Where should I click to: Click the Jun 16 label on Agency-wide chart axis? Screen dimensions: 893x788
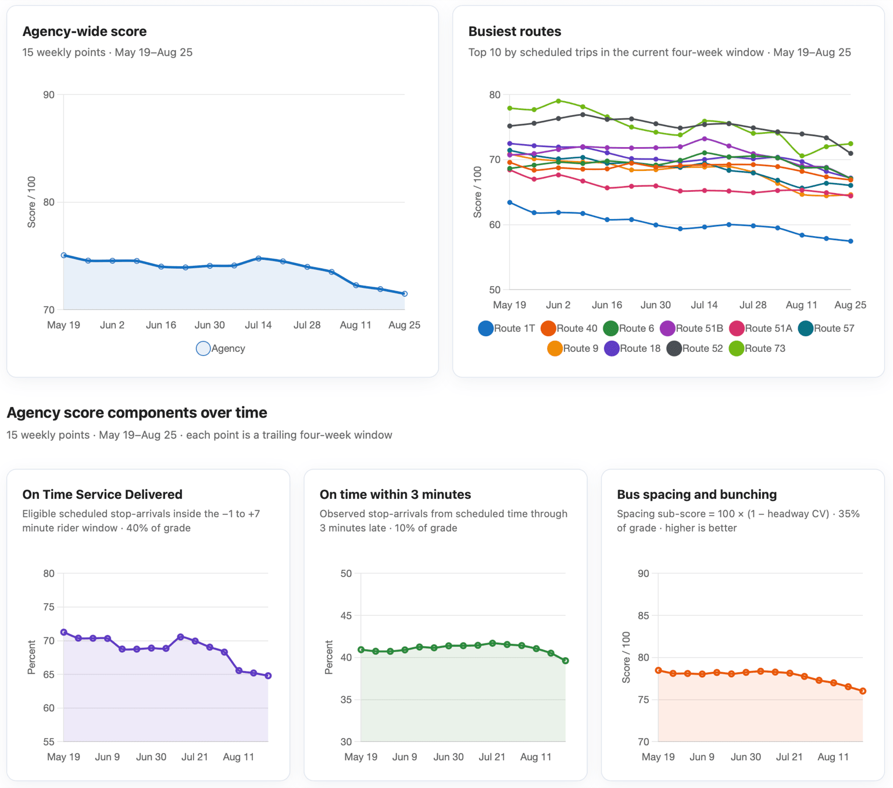(x=161, y=325)
